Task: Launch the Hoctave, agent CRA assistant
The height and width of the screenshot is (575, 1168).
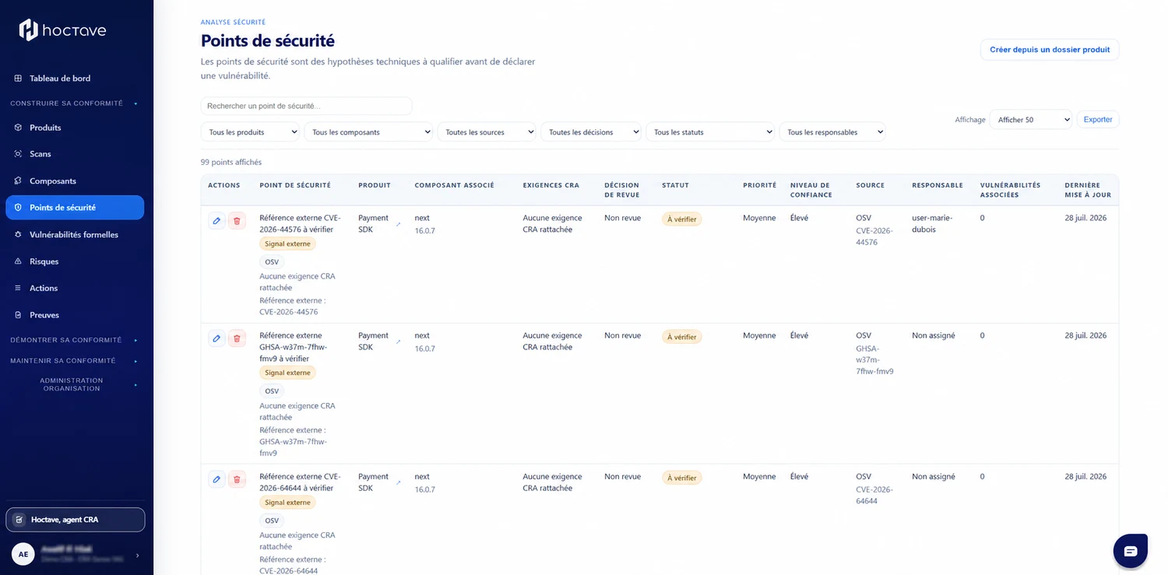Action: pyautogui.click(x=76, y=520)
